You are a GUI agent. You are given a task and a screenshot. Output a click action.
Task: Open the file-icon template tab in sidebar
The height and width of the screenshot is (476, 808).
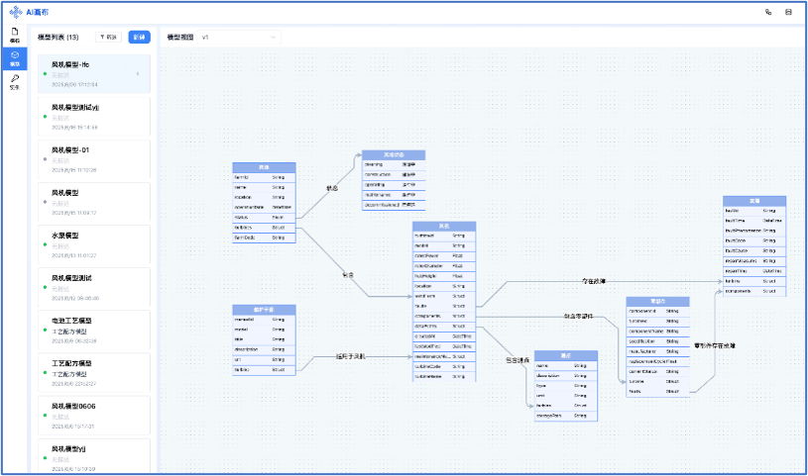click(x=15, y=35)
